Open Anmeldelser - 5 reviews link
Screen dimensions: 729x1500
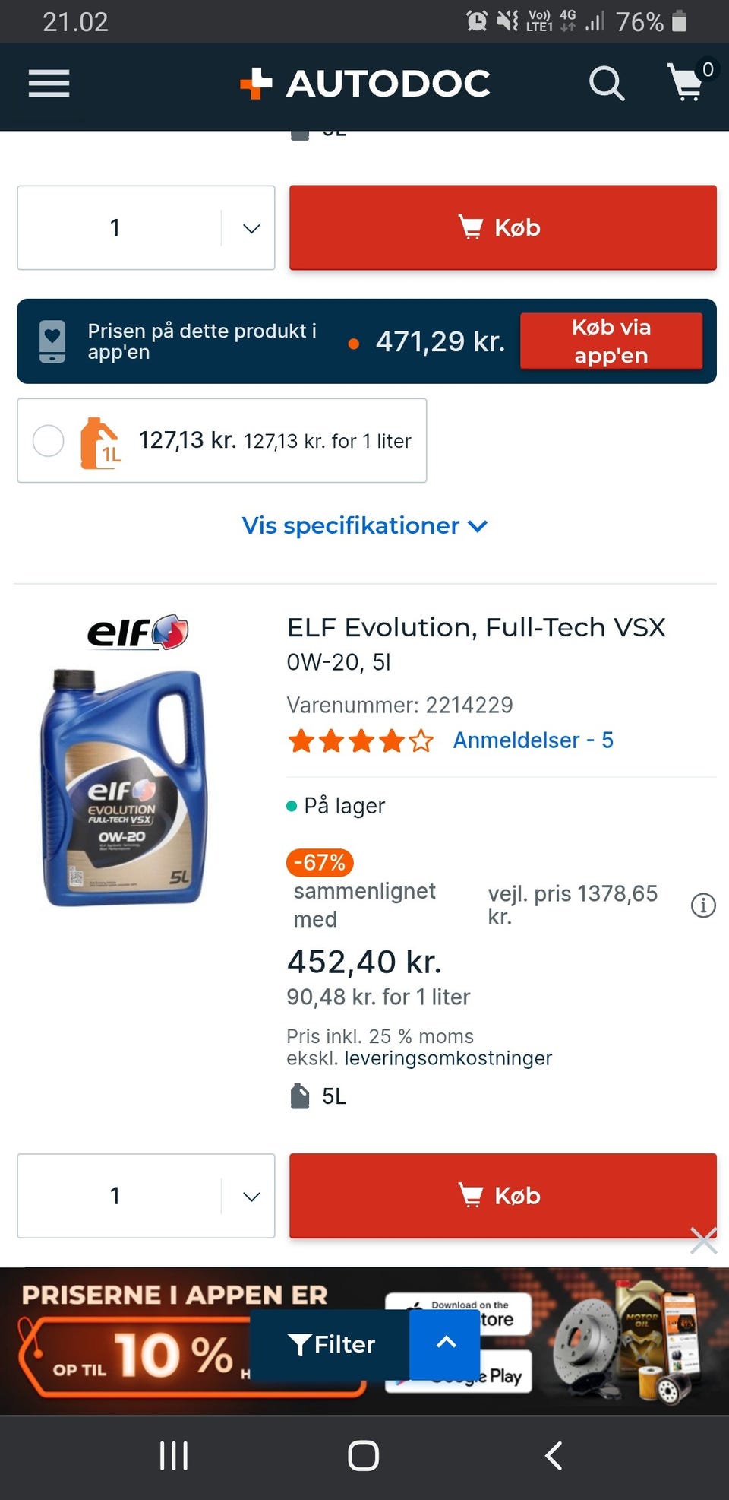[533, 740]
